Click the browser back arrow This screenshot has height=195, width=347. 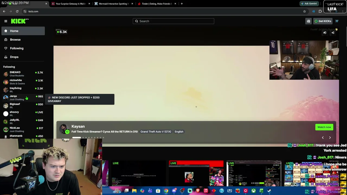pos(4,11)
